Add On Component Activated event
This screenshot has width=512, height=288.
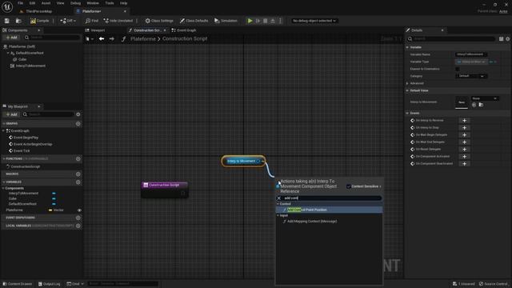click(464, 157)
